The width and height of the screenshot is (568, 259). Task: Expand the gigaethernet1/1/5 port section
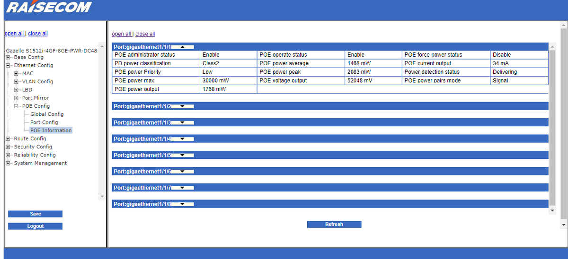184,155
